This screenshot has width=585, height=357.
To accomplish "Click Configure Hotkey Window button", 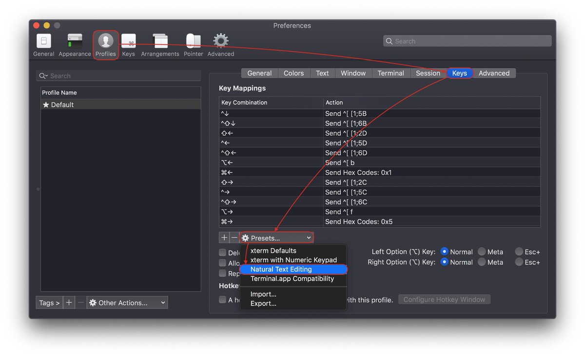I will pyautogui.click(x=444, y=300).
